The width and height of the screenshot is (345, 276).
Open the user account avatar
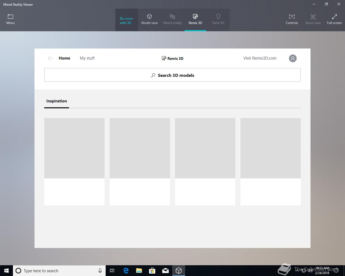pyautogui.click(x=293, y=58)
